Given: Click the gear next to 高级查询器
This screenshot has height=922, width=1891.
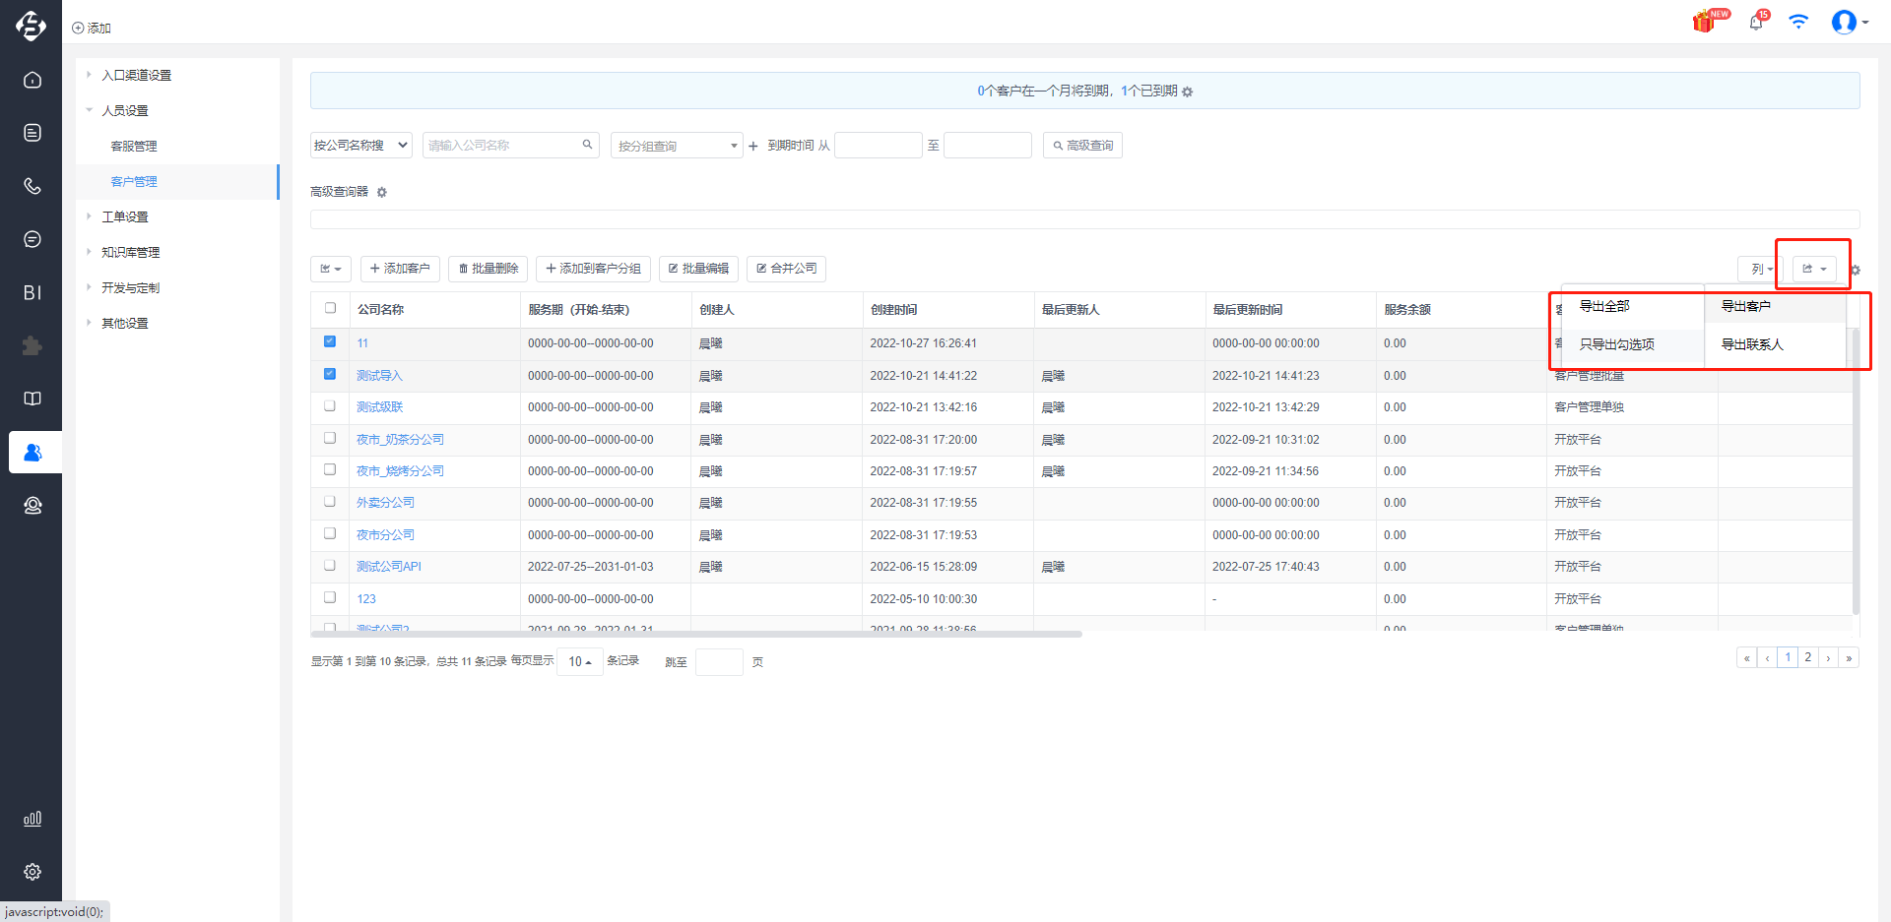Looking at the screenshot, I should click(382, 192).
